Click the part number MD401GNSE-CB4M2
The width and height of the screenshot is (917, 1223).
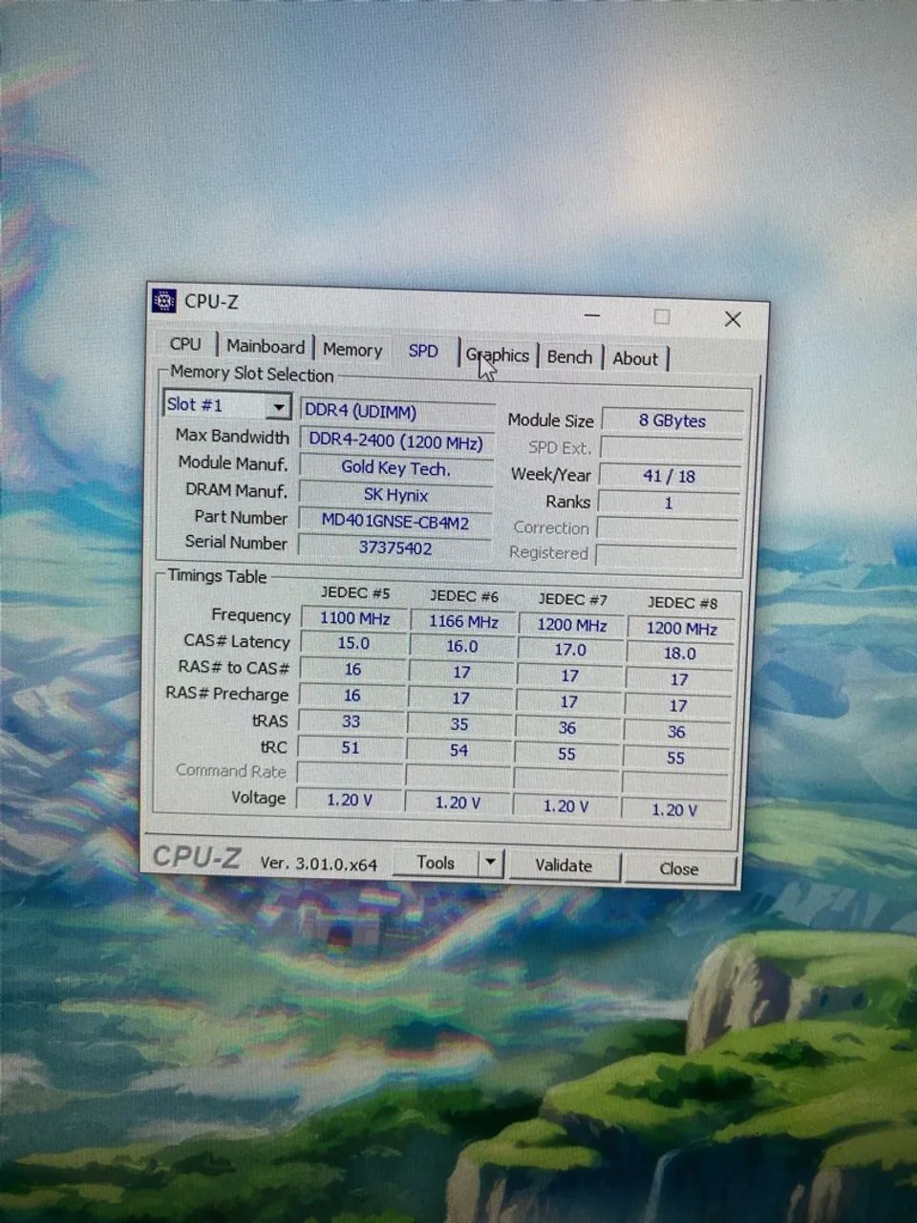pos(395,522)
